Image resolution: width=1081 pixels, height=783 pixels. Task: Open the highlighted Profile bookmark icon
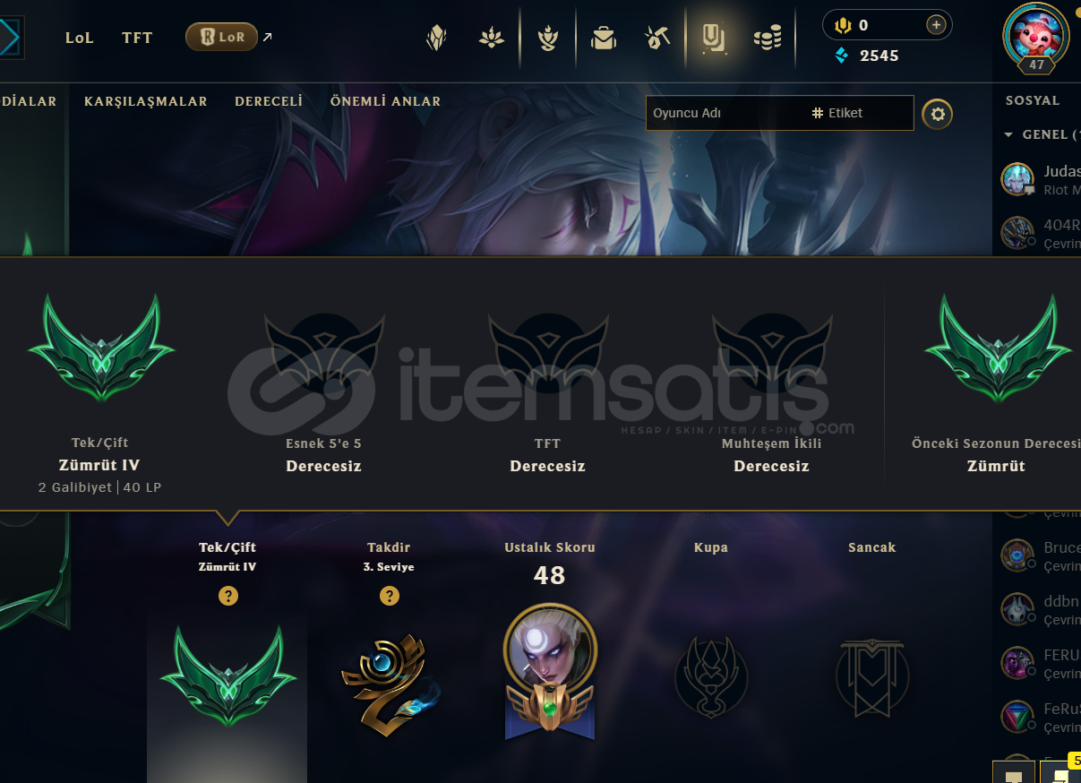tap(713, 38)
